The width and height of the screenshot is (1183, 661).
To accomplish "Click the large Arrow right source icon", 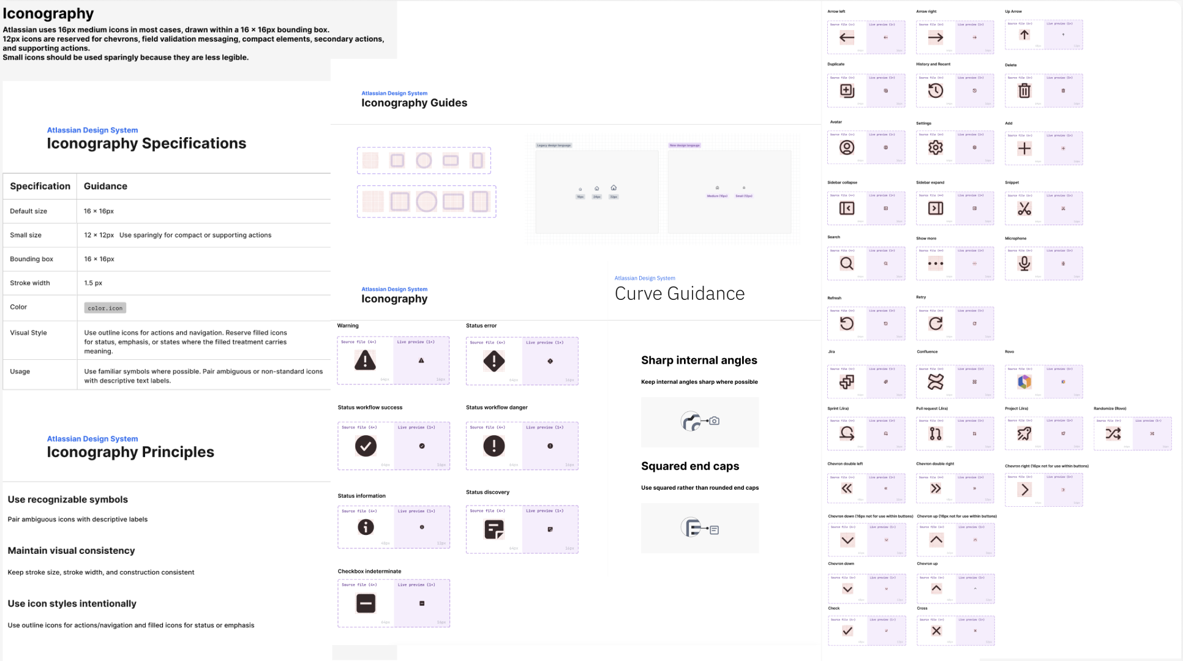I will (x=936, y=38).
